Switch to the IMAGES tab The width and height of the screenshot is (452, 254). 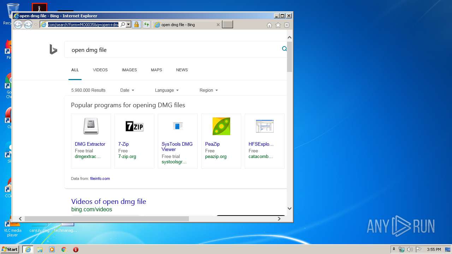pyautogui.click(x=129, y=70)
